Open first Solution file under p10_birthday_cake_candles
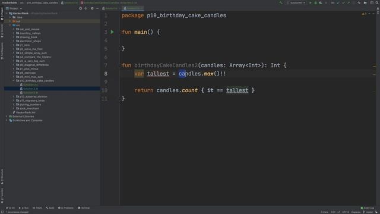This screenshot has width=380, height=214. click(30, 84)
